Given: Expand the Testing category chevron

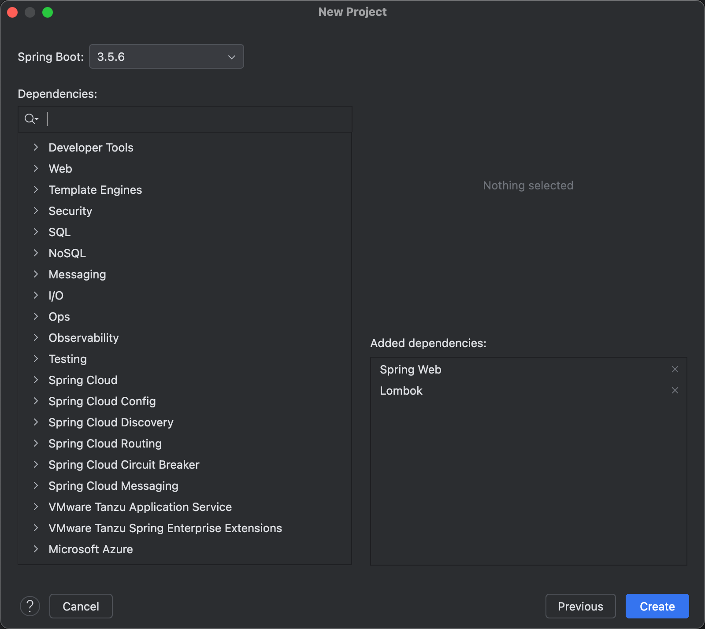Looking at the screenshot, I should [36, 359].
